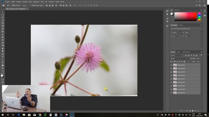Screen dimensions: 209x117
Task: Toggle the link width and height chain button
Action: pos(181,32)
